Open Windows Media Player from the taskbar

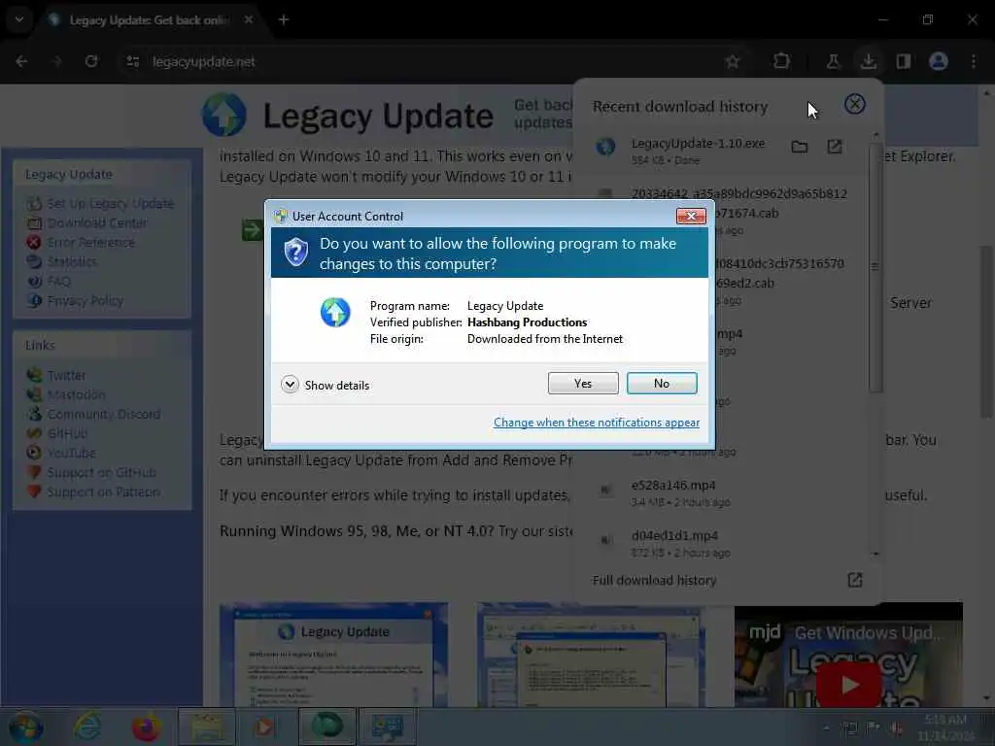point(266,727)
